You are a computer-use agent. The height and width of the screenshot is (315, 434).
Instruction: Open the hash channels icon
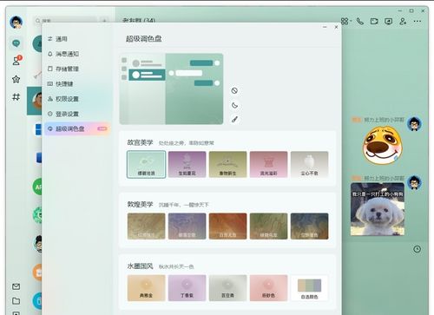coord(16,97)
